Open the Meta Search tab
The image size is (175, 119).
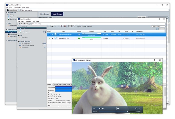coord(57,14)
